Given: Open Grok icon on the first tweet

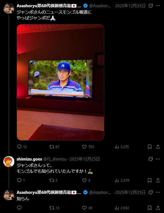Looking at the screenshot, I should pyautogui.click(x=151, y=6).
